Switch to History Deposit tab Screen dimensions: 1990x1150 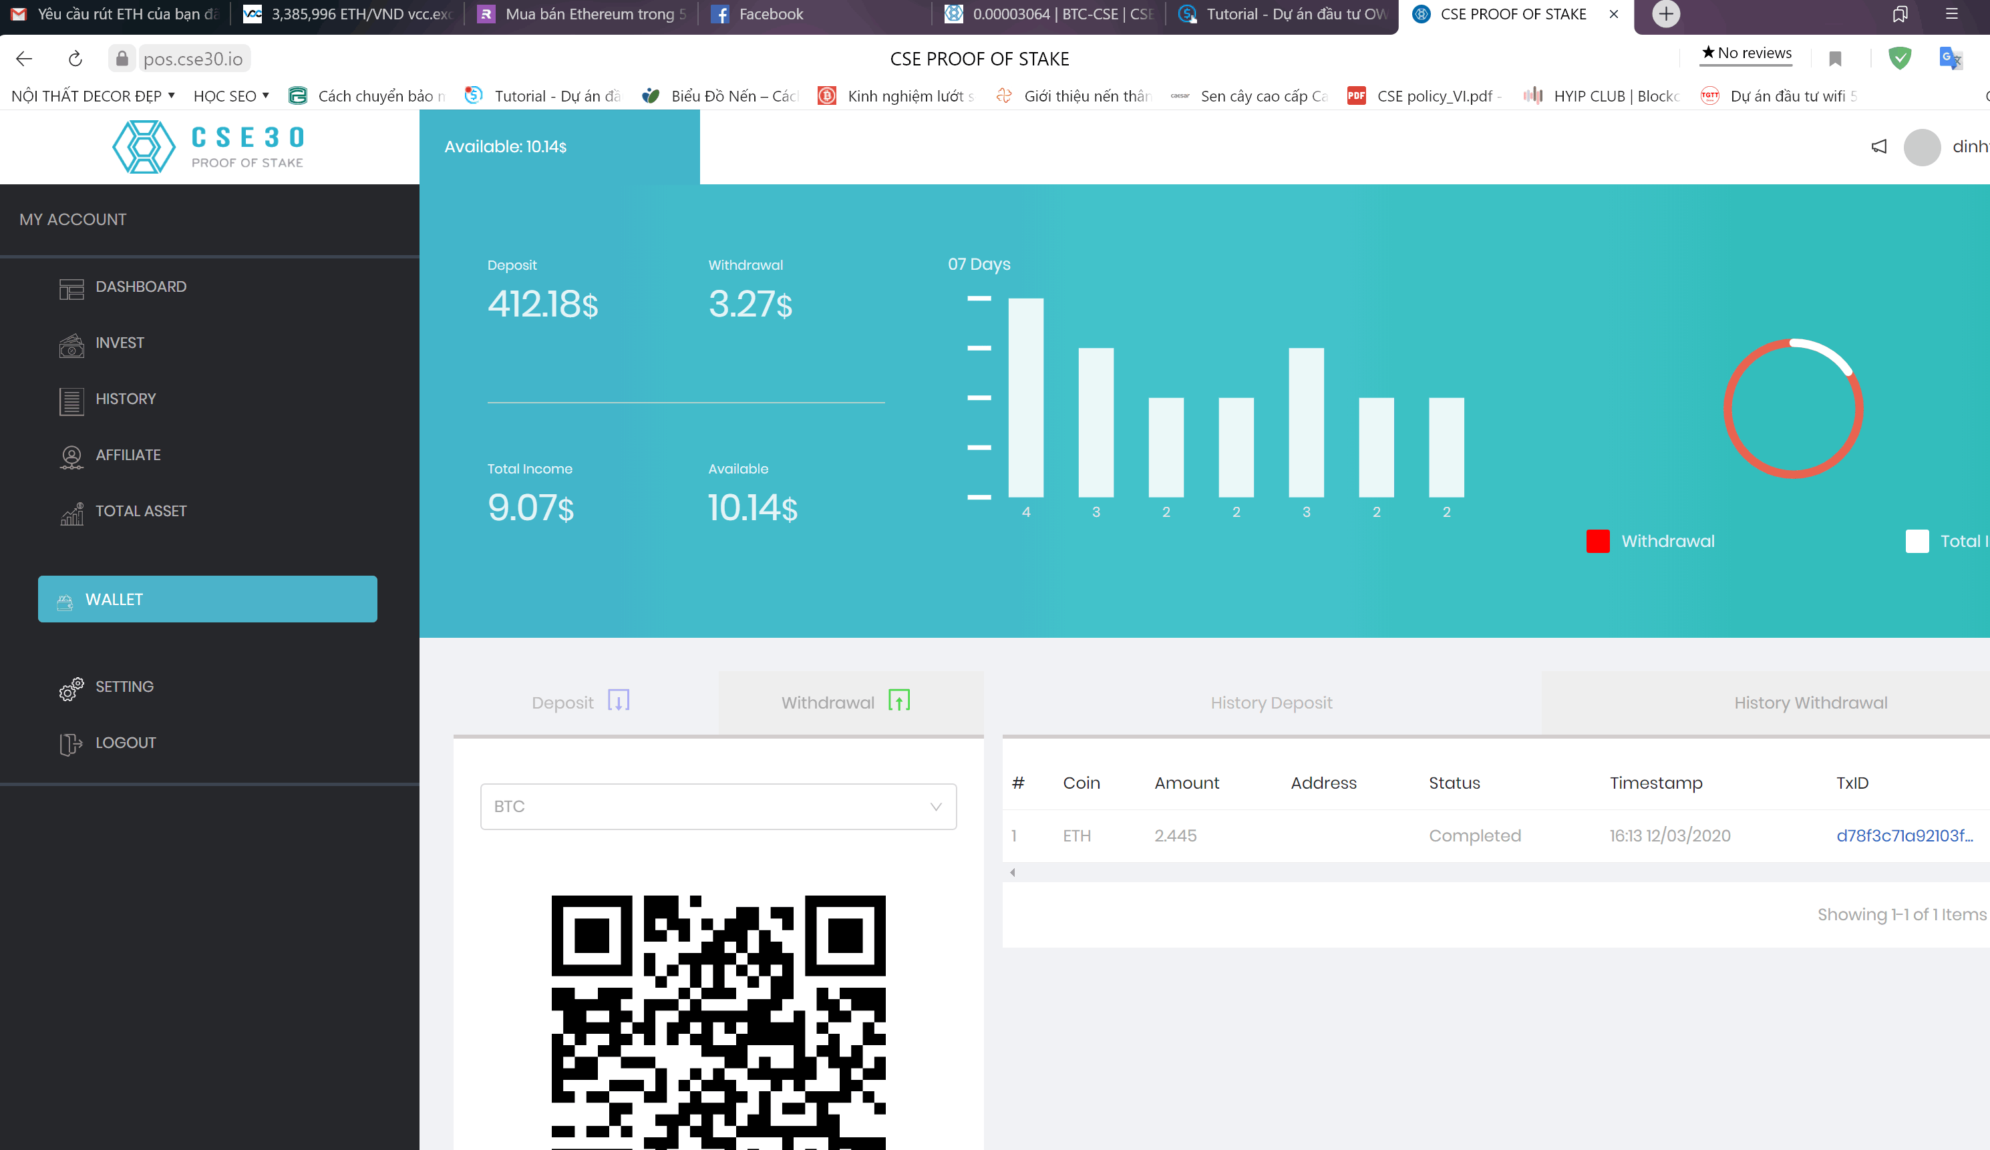1271,702
